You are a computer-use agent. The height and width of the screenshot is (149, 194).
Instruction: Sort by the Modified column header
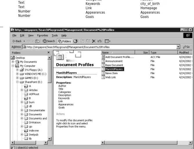(185, 53)
